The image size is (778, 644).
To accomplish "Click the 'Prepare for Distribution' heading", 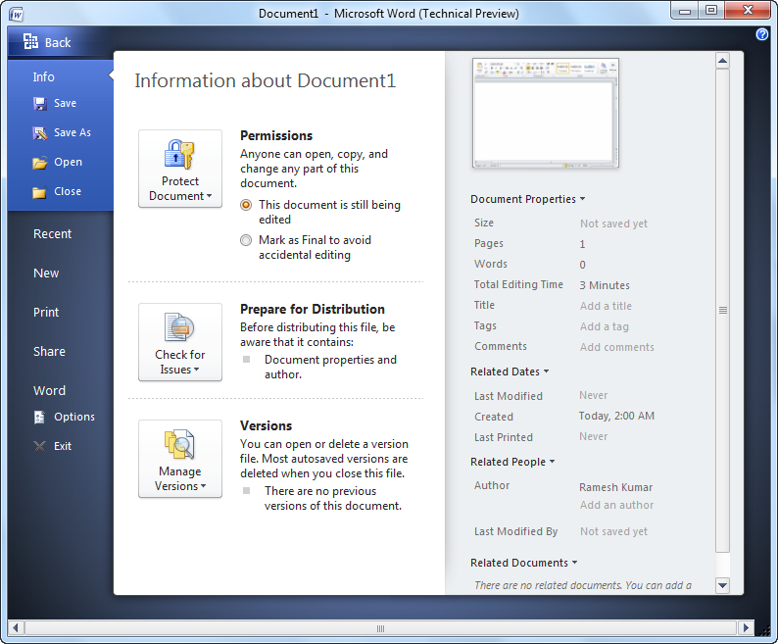I will point(313,310).
